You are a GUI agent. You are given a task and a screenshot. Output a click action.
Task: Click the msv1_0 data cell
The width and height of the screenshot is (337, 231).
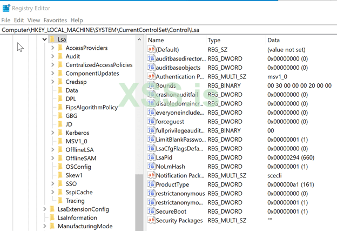pyautogui.click(x=277, y=77)
